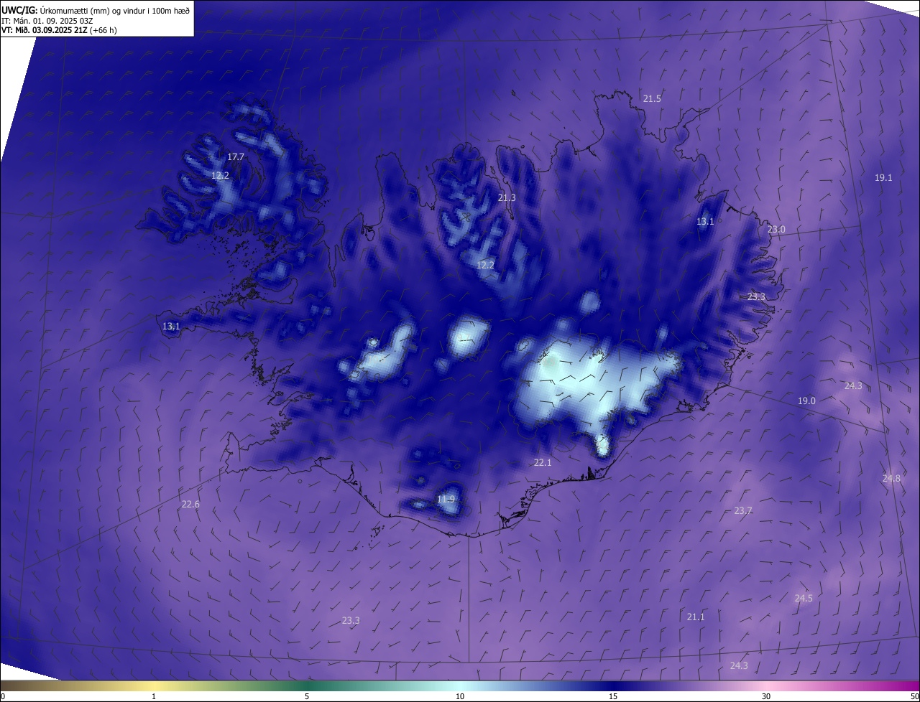The width and height of the screenshot is (920, 702).
Task: Click the colorbar tick labeled 50
Action: [x=914, y=696]
